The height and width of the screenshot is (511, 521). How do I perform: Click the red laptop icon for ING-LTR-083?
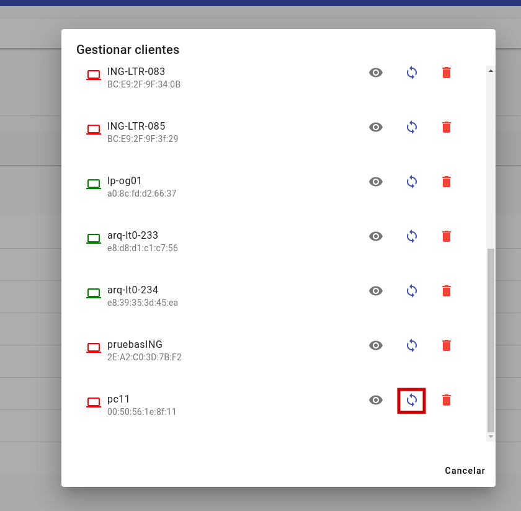tap(94, 75)
